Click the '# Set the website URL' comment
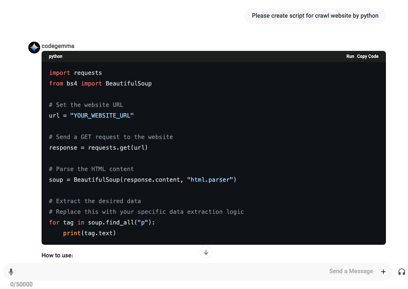The width and height of the screenshot is (408, 289). 86,105
